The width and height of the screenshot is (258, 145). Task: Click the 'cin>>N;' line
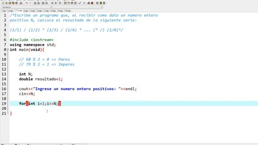pyautogui.click(x=27, y=94)
